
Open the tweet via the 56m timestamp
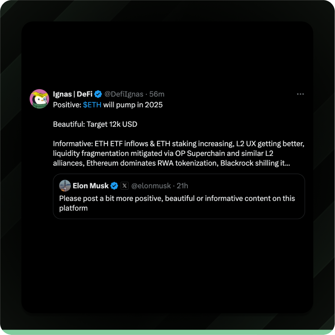[157, 94]
